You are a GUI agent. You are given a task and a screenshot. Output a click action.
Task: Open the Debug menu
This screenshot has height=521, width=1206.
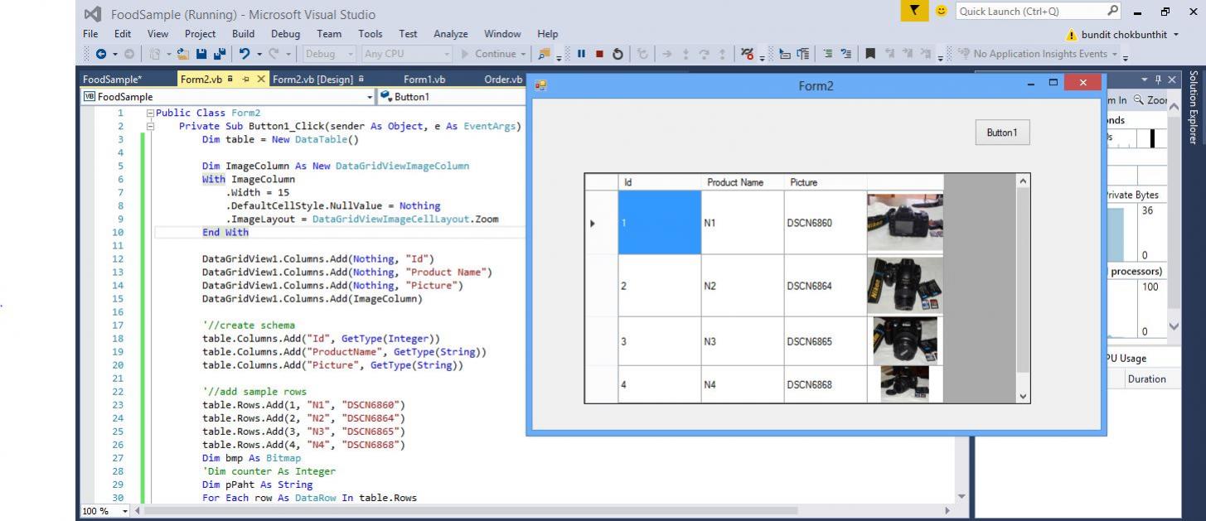tap(285, 34)
